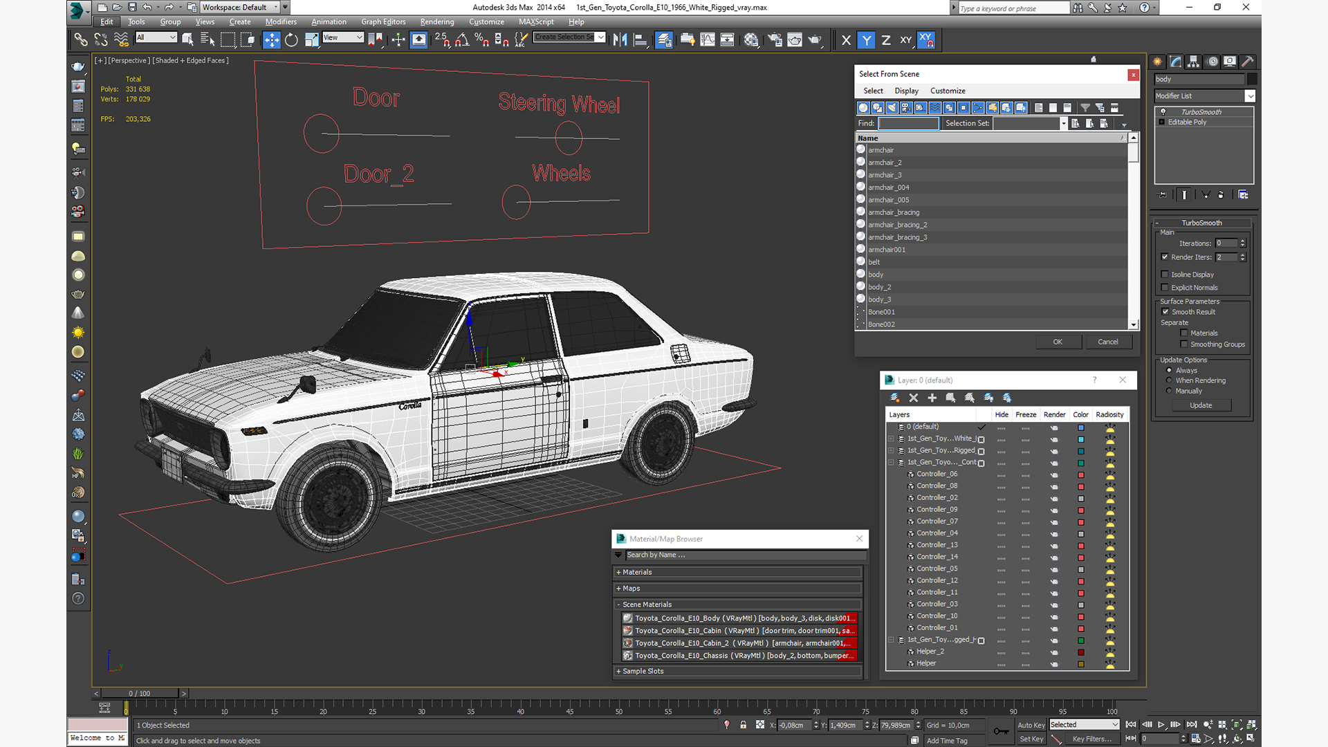Enable the Explicit Normals checkbox
The image size is (1328, 747).
click(x=1165, y=288)
